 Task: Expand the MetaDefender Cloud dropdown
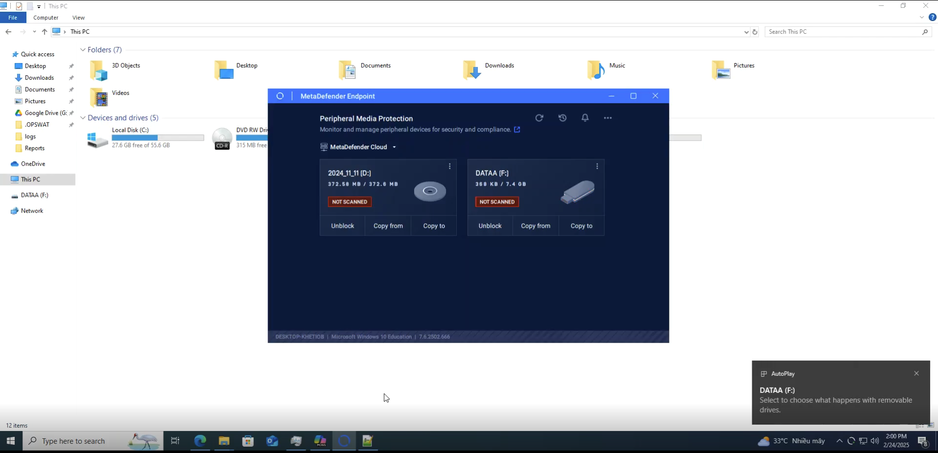(358, 147)
